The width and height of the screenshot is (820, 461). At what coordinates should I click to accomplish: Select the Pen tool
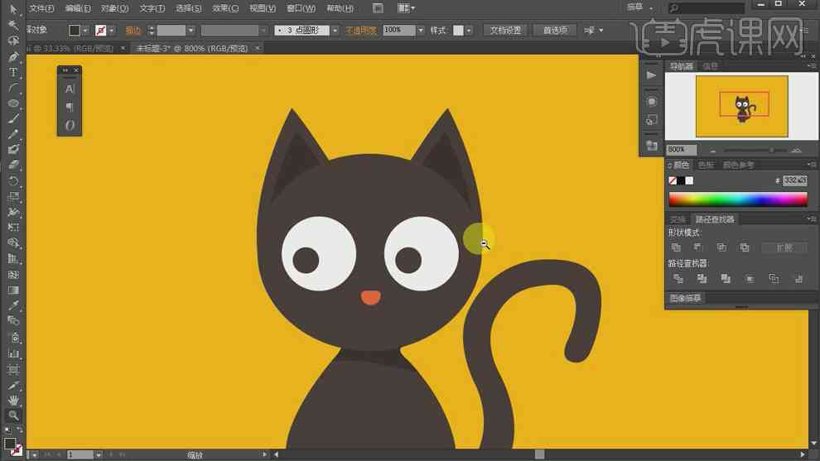13,56
